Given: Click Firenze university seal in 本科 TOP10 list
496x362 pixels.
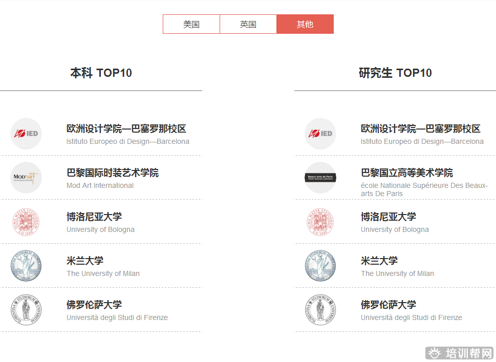Looking at the screenshot, I should tap(26, 309).
